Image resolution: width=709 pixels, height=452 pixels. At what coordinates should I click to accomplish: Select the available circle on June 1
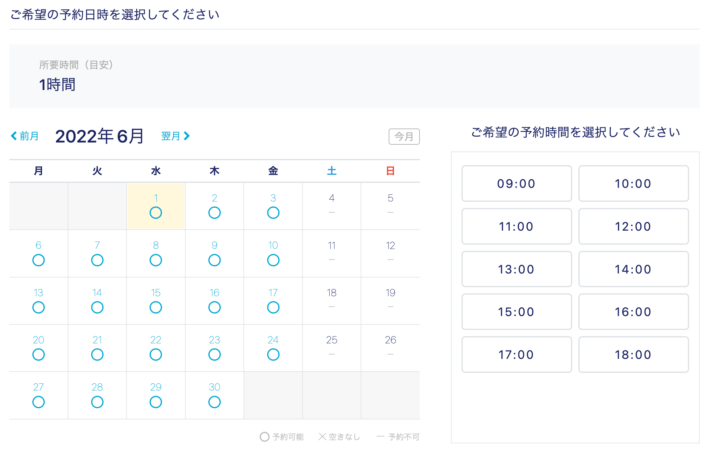click(x=156, y=213)
